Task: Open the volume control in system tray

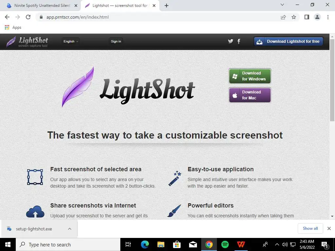Action: pos(285,244)
